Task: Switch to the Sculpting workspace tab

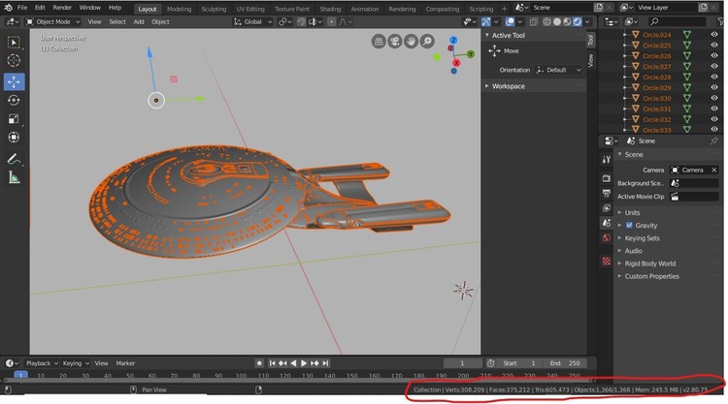Action: [214, 8]
